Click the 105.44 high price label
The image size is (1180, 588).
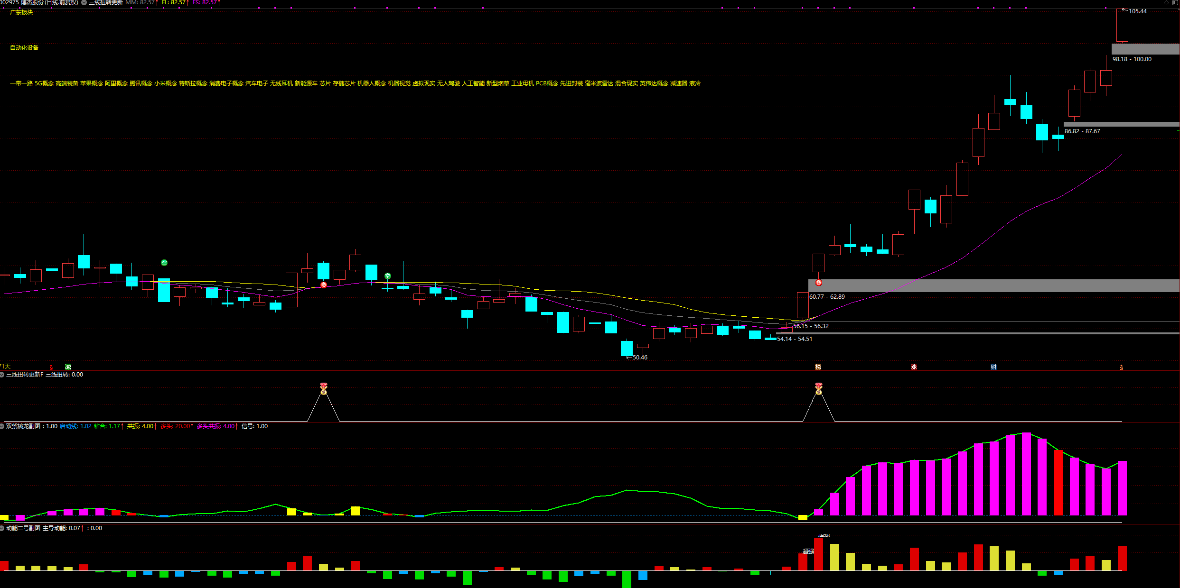pos(1138,11)
